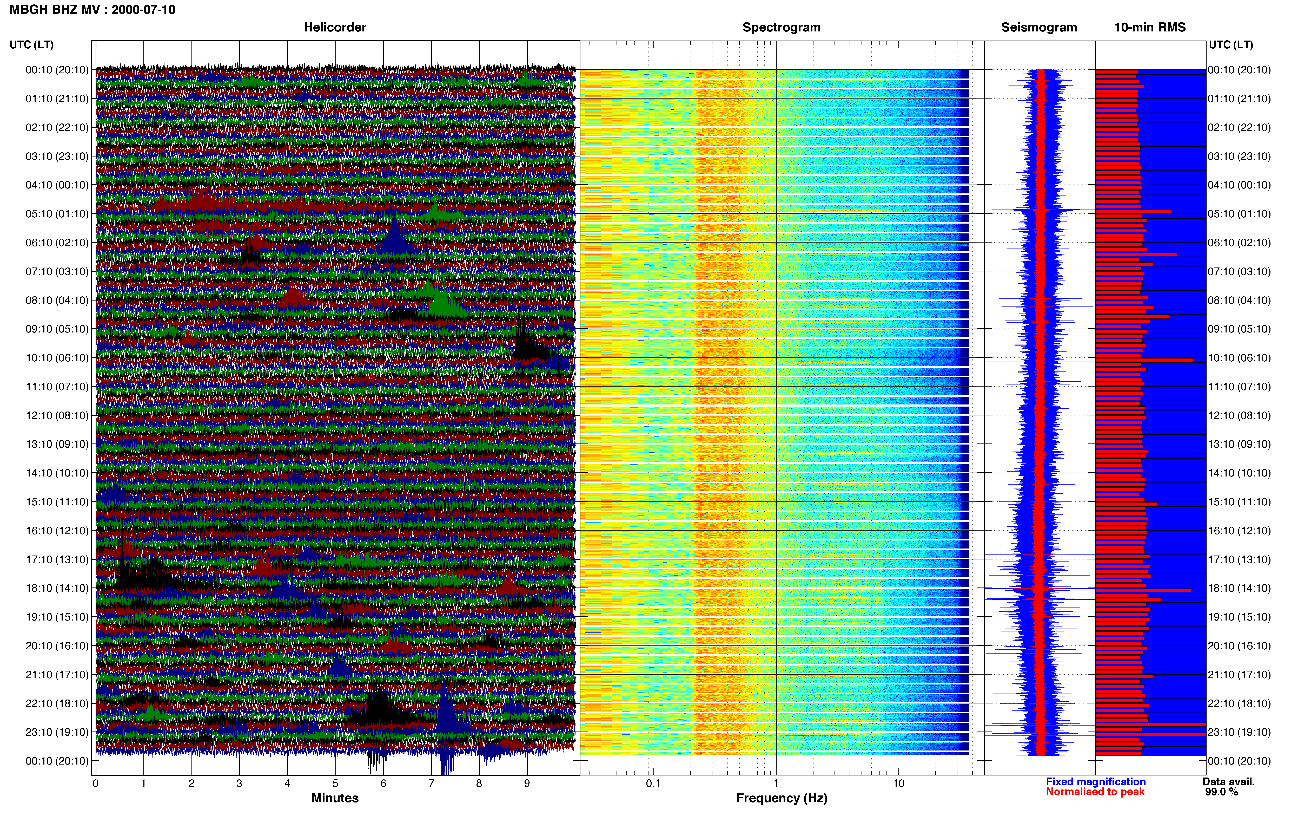Click Helicorder-side time label "04:10 (00:10)"

[57, 185]
